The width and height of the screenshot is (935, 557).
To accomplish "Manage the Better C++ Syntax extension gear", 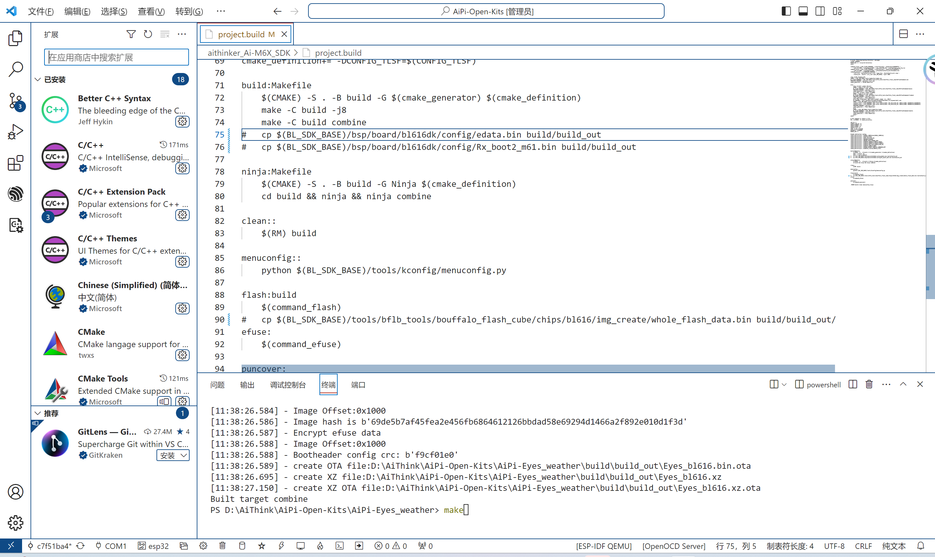I will (182, 122).
